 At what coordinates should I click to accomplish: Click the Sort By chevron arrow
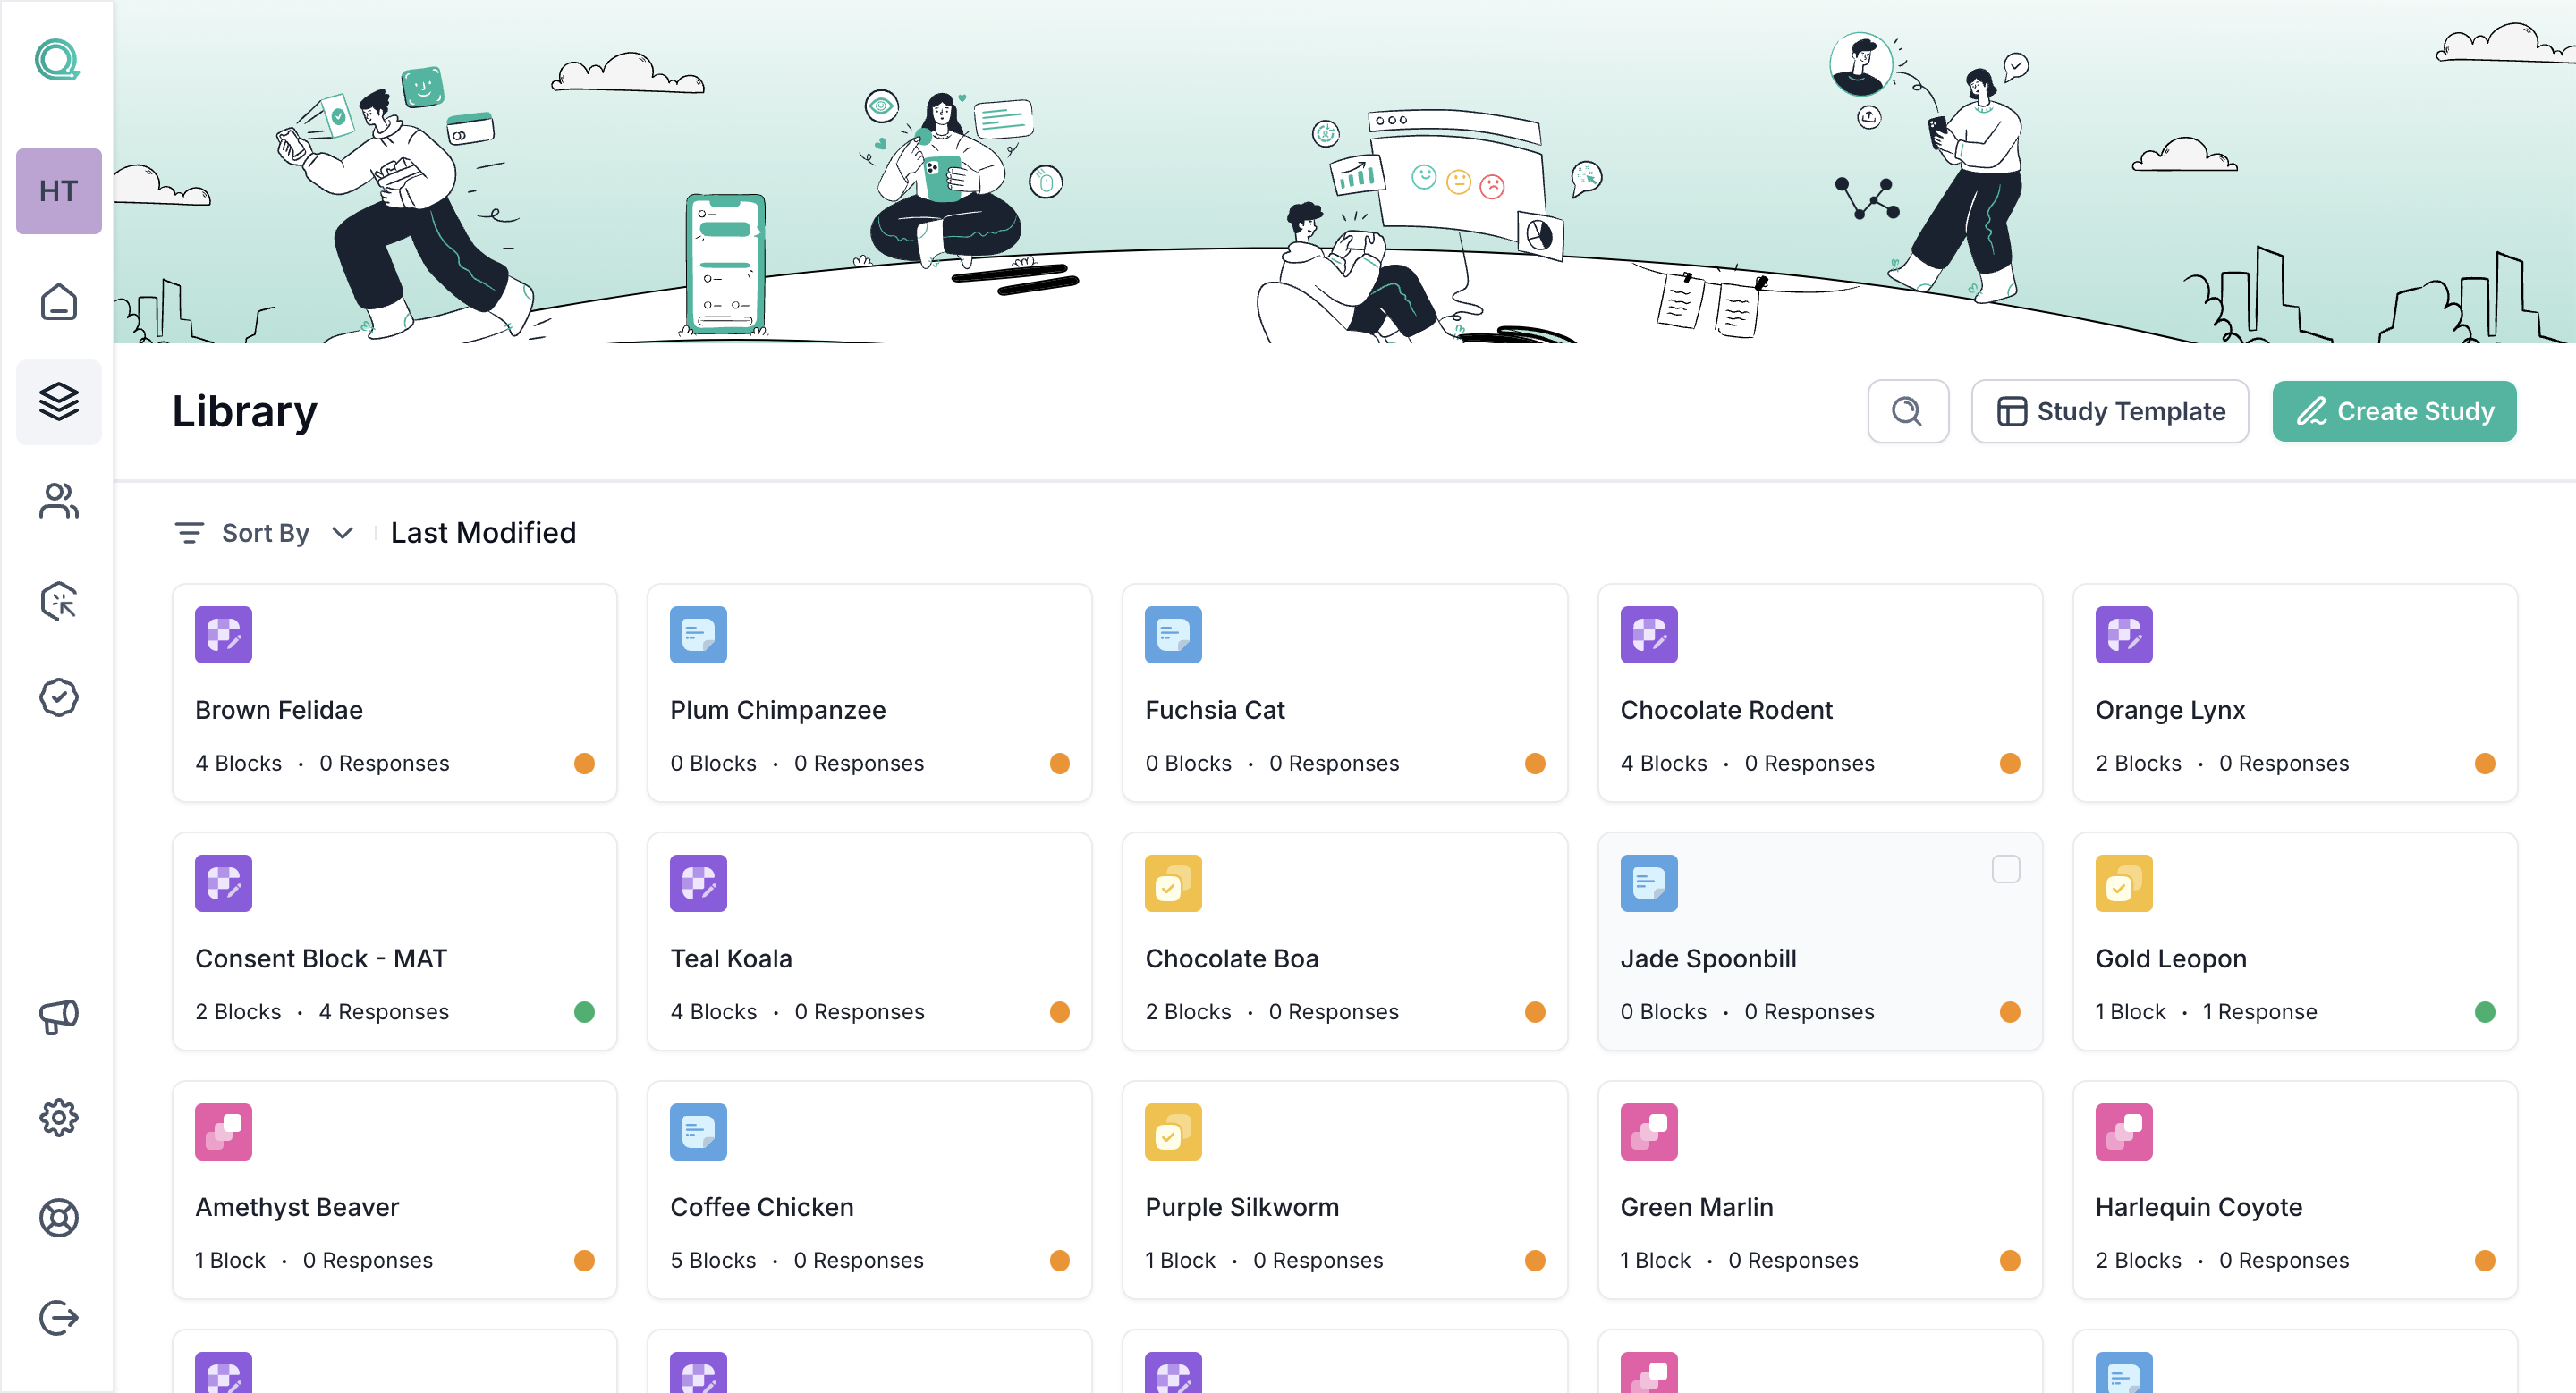[x=342, y=533]
